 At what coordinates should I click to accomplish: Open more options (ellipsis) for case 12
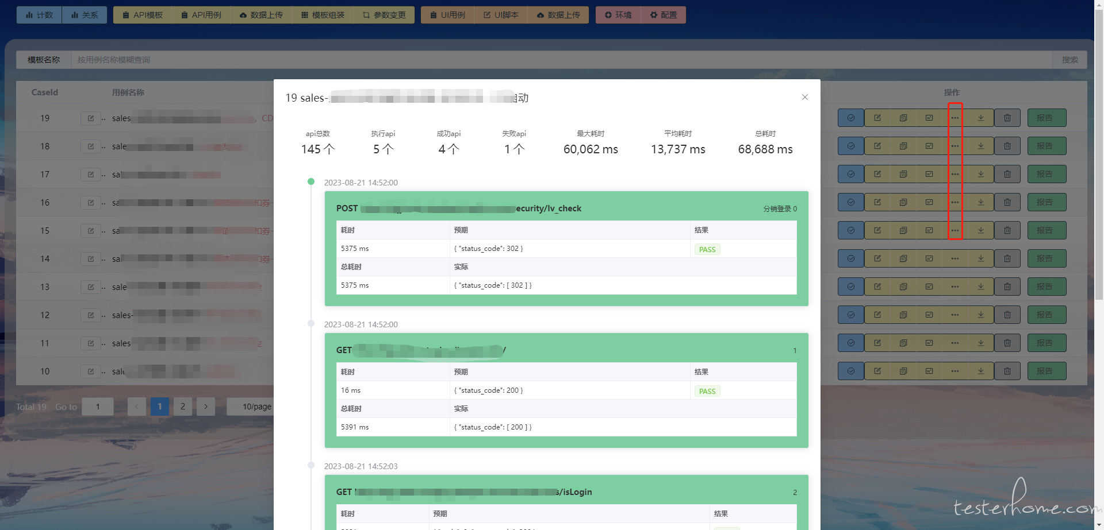pos(955,315)
